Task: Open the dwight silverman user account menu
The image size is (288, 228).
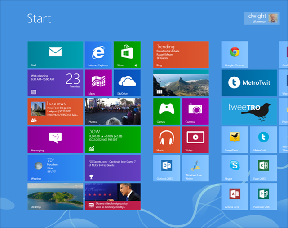Action: 262,18
